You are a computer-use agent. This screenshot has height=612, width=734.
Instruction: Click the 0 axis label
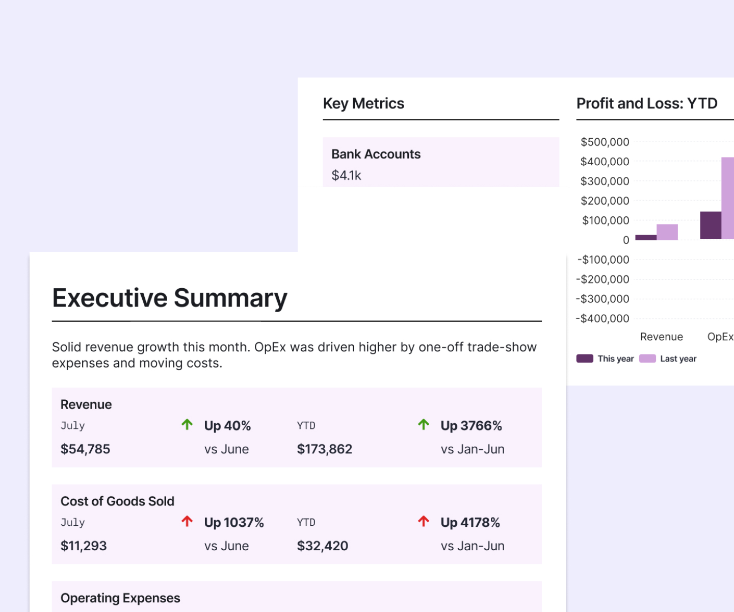(626, 240)
